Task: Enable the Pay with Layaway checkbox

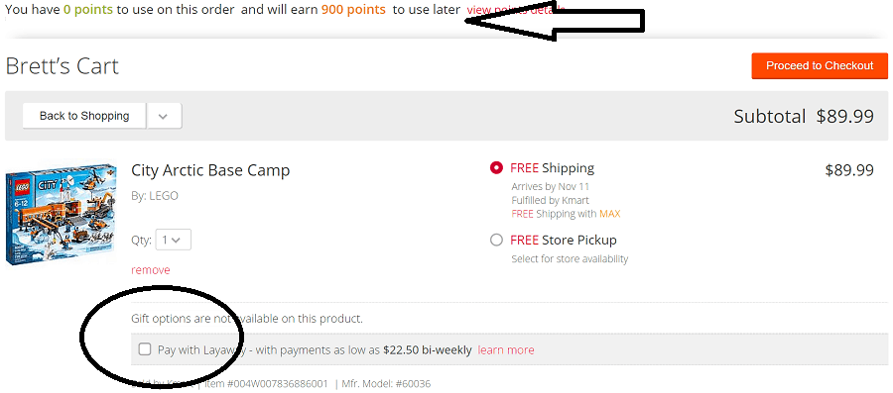Action: [x=145, y=349]
